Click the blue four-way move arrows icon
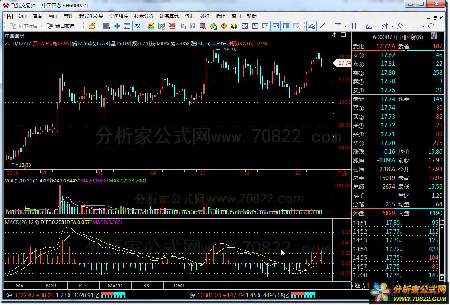The width and height of the screenshot is (450, 305). [x=117, y=26]
